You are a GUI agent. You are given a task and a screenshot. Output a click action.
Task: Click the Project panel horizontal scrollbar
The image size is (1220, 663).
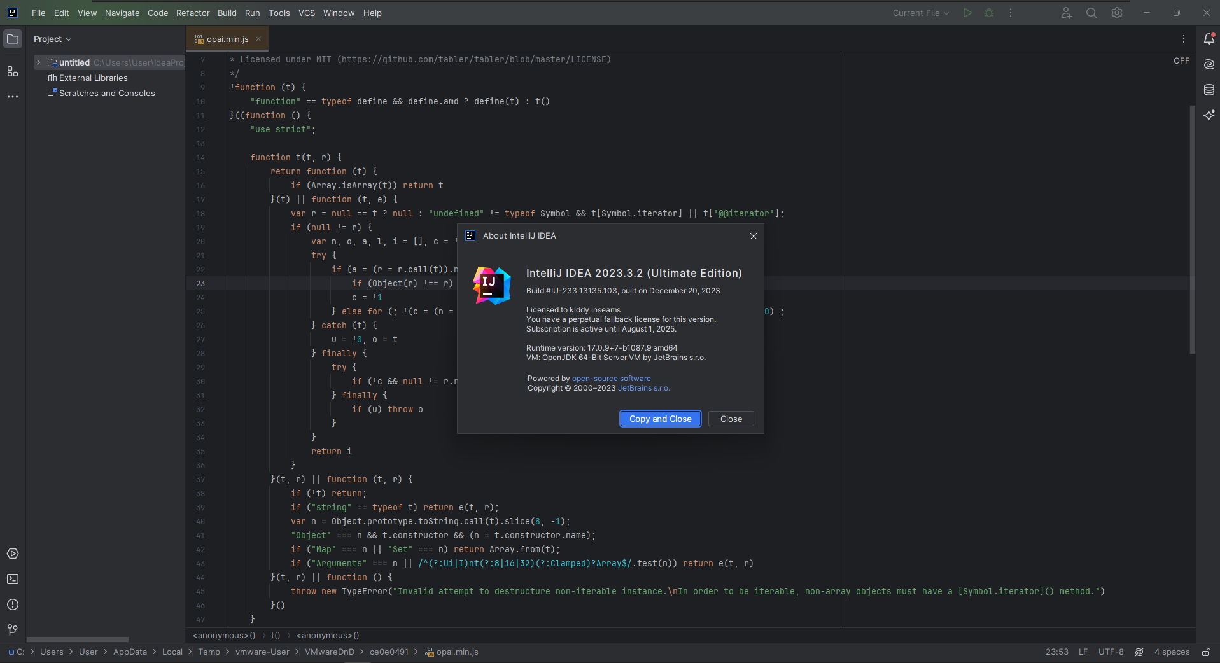point(78,639)
